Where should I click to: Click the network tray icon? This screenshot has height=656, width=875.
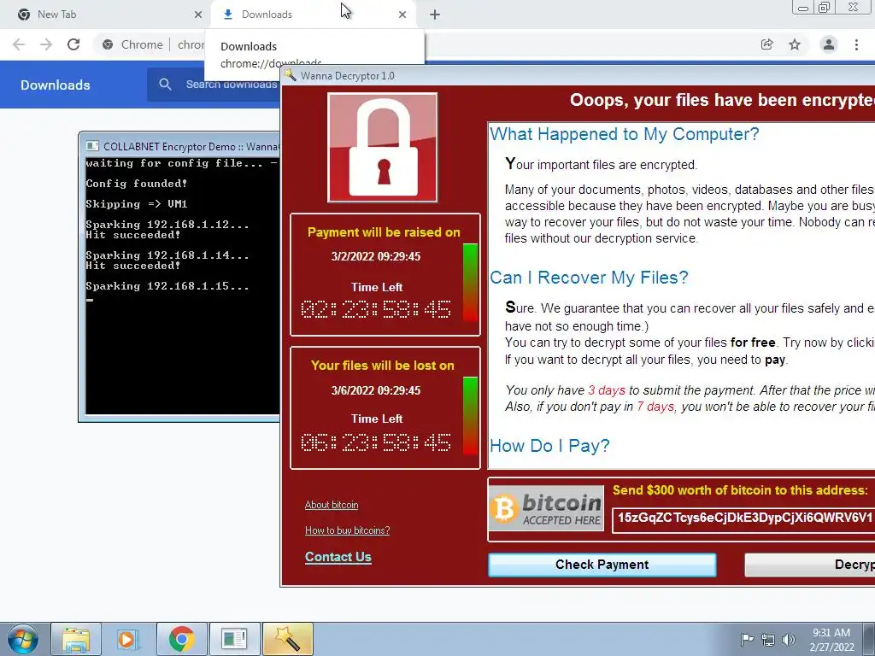point(768,640)
